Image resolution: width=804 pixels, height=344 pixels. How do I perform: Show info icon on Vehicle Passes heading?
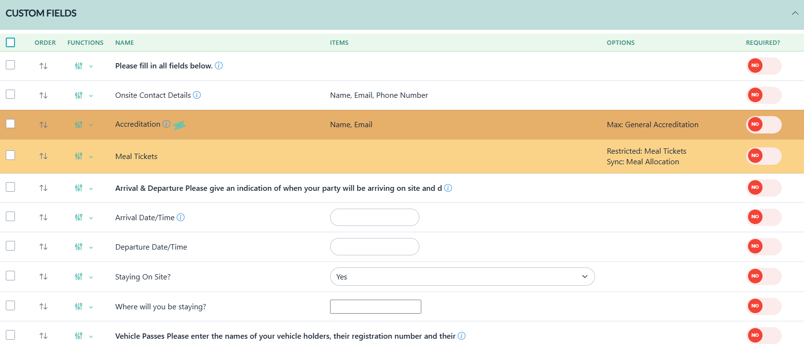[x=461, y=336]
